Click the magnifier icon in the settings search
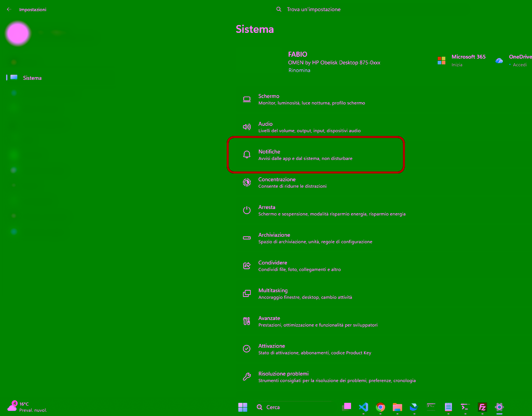 pos(279,9)
